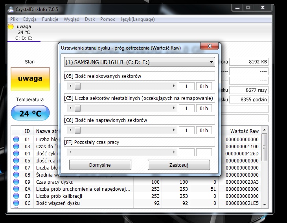Click right arrow of the [C5] slider
The width and height of the screenshot is (287, 223).
point(174,108)
